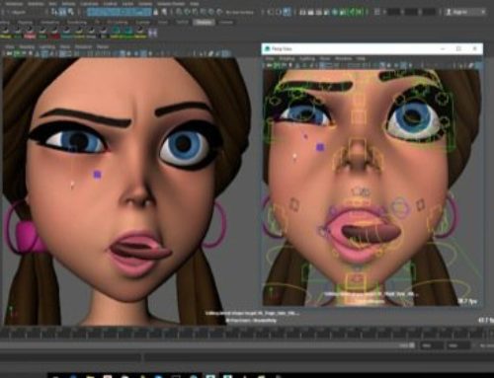This screenshot has height=378, width=494.
Task: Open the main viewport Show menu
Action: pyautogui.click(x=65, y=47)
